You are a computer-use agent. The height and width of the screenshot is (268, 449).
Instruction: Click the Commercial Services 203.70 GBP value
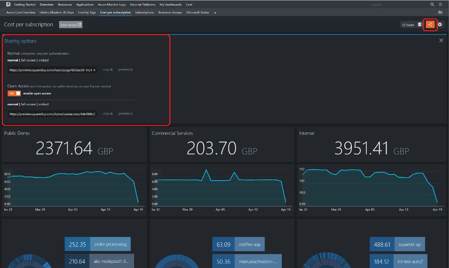222,148
